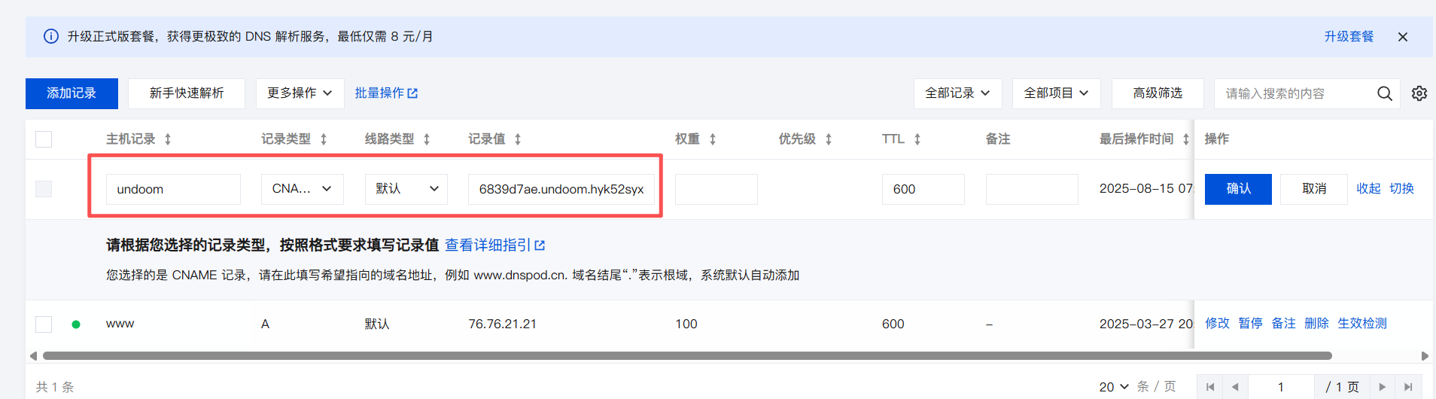Image resolution: width=1436 pixels, height=399 pixels.
Task: Click the info icon in upgrade banner
Action: coord(51,36)
